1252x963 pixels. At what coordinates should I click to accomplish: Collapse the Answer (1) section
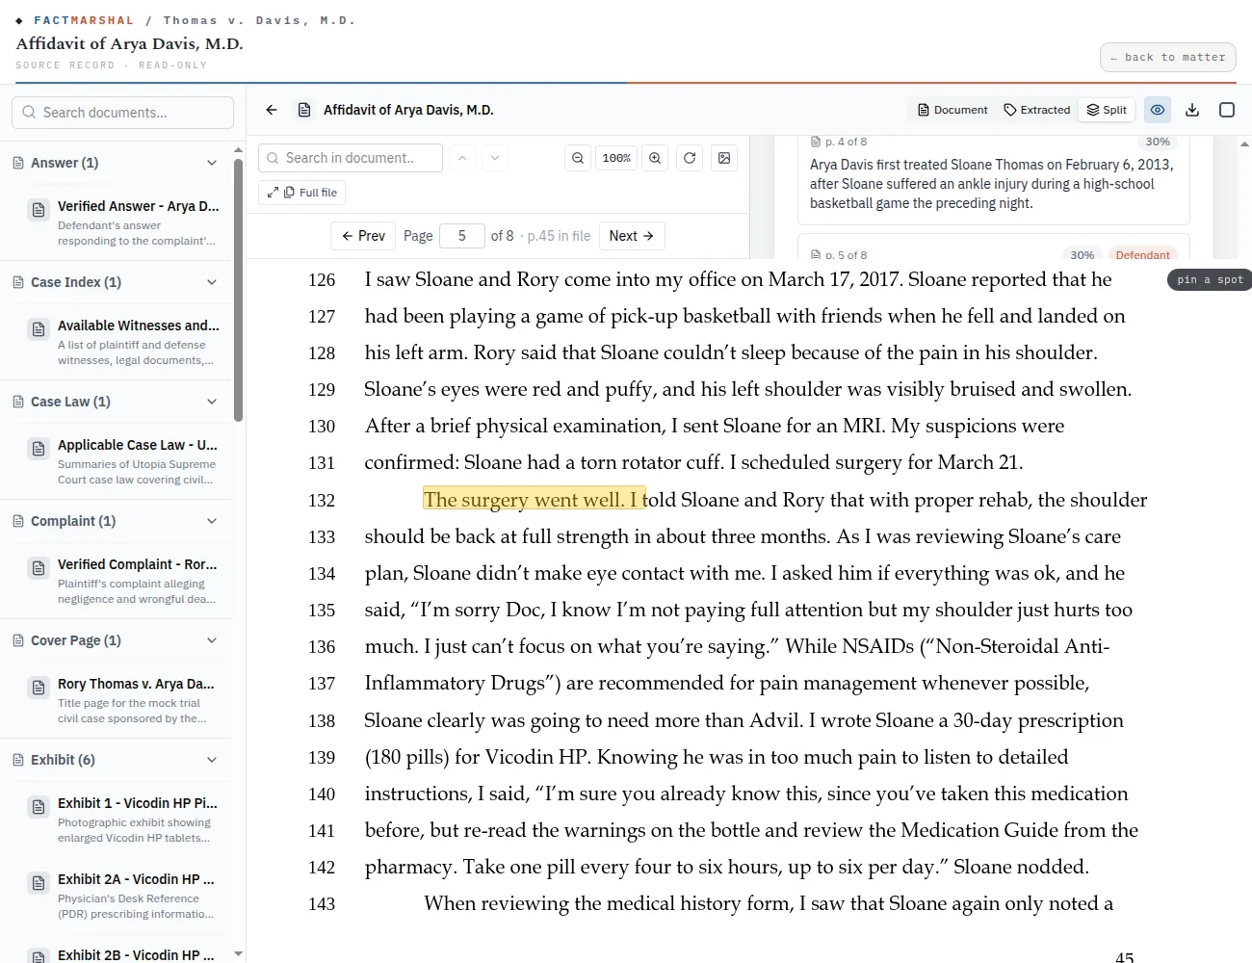[x=212, y=163]
